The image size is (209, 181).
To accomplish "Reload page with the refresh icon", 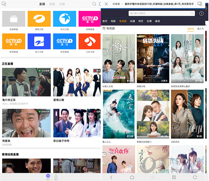I will (195, 177).
